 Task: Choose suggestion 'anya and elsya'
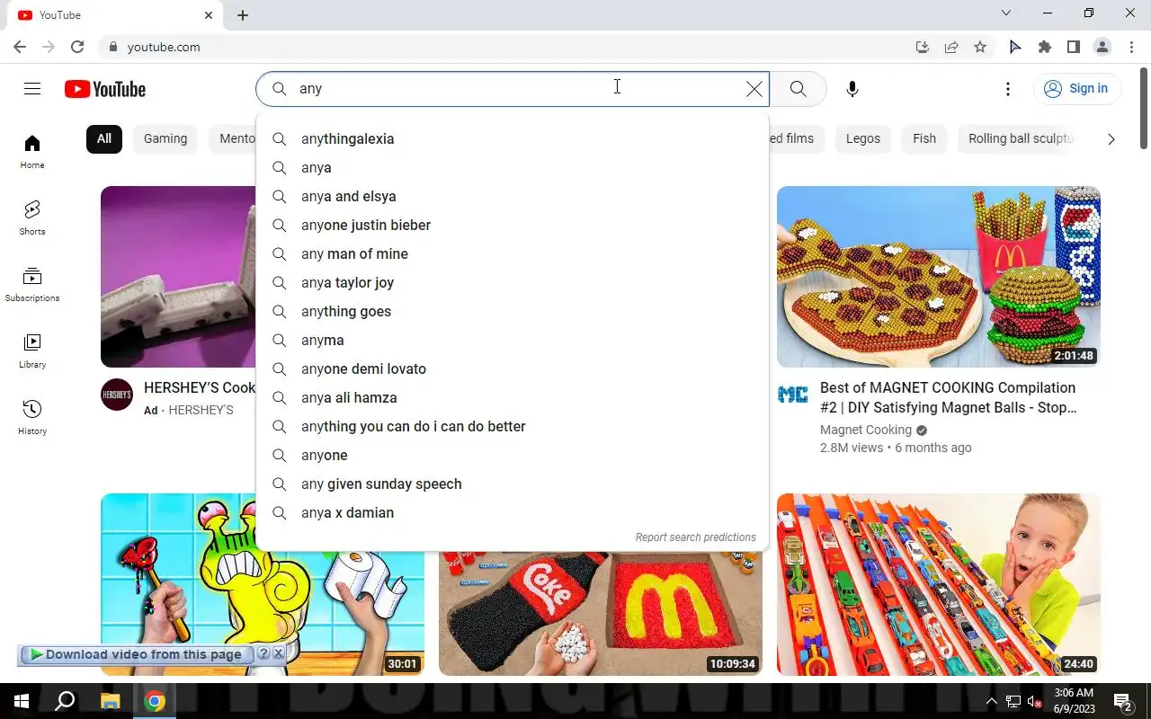(x=513, y=196)
